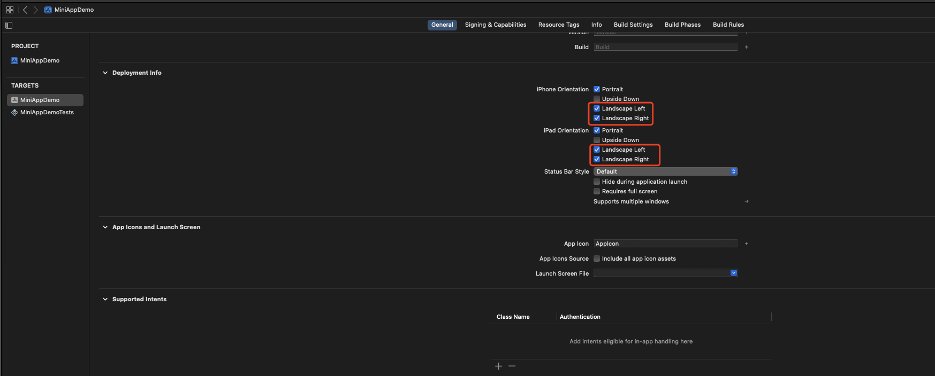
Task: Switch to the General tab
Action: [442, 25]
